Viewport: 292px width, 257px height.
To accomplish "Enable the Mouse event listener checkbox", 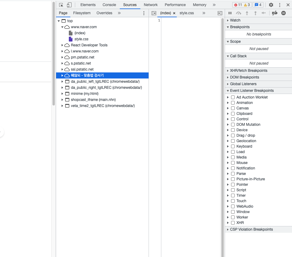I will (233, 163).
